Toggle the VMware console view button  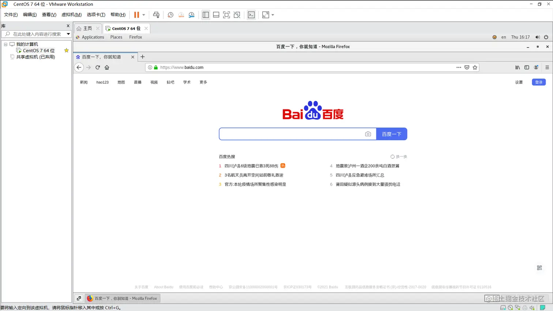tap(251, 15)
